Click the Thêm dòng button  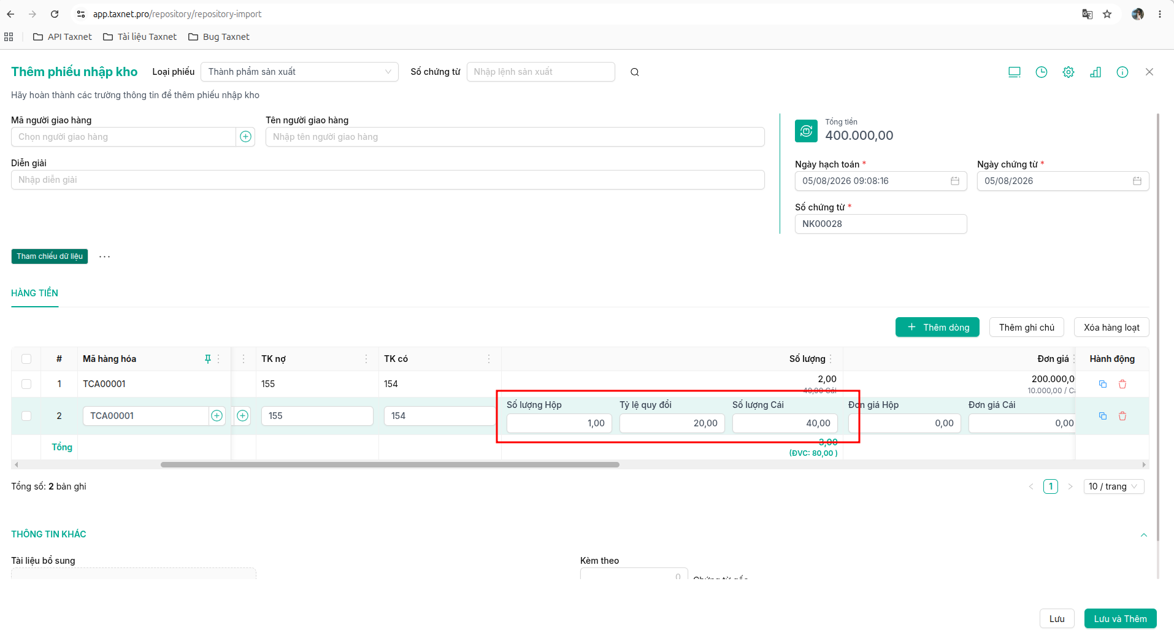click(x=937, y=328)
